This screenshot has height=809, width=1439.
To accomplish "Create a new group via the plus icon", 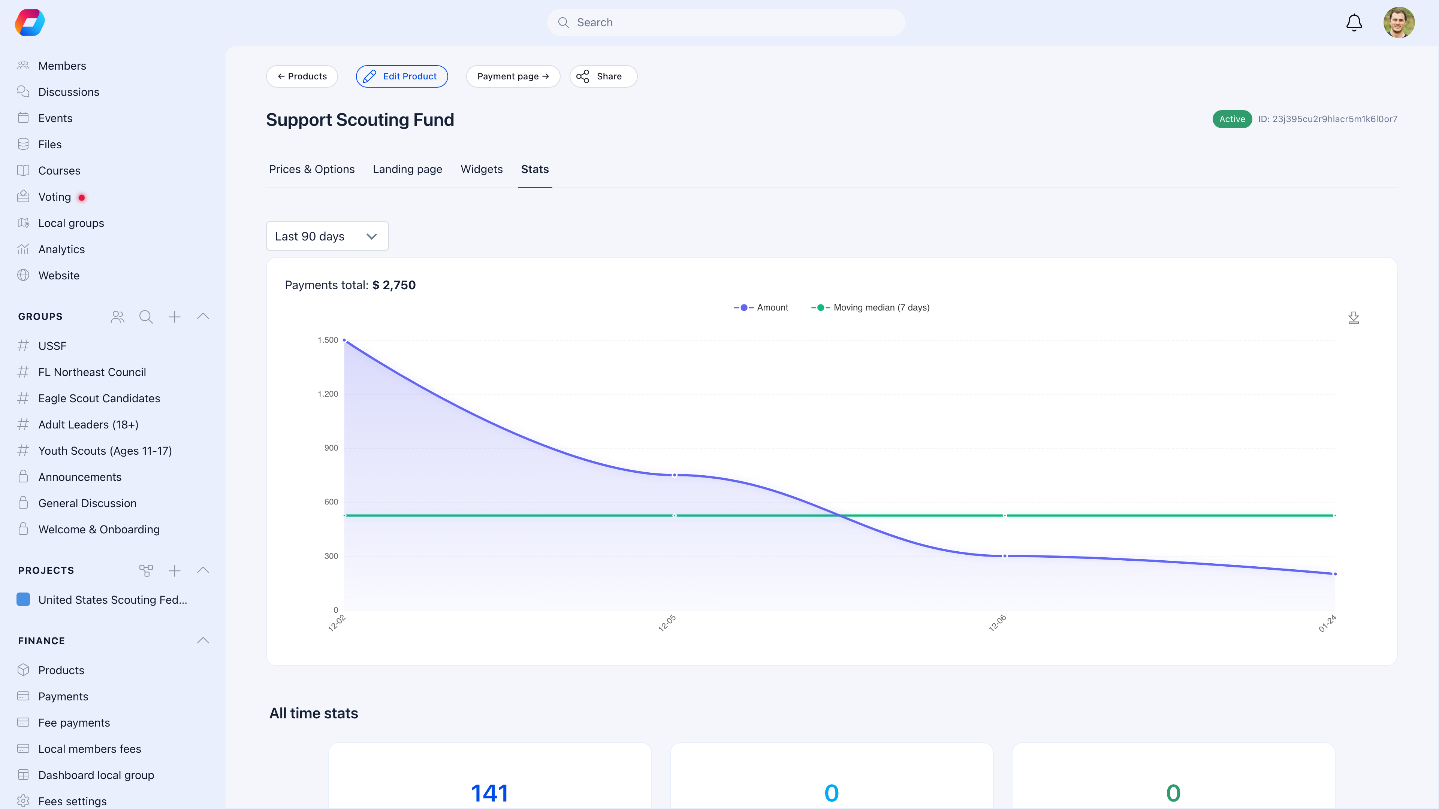I will 174,316.
